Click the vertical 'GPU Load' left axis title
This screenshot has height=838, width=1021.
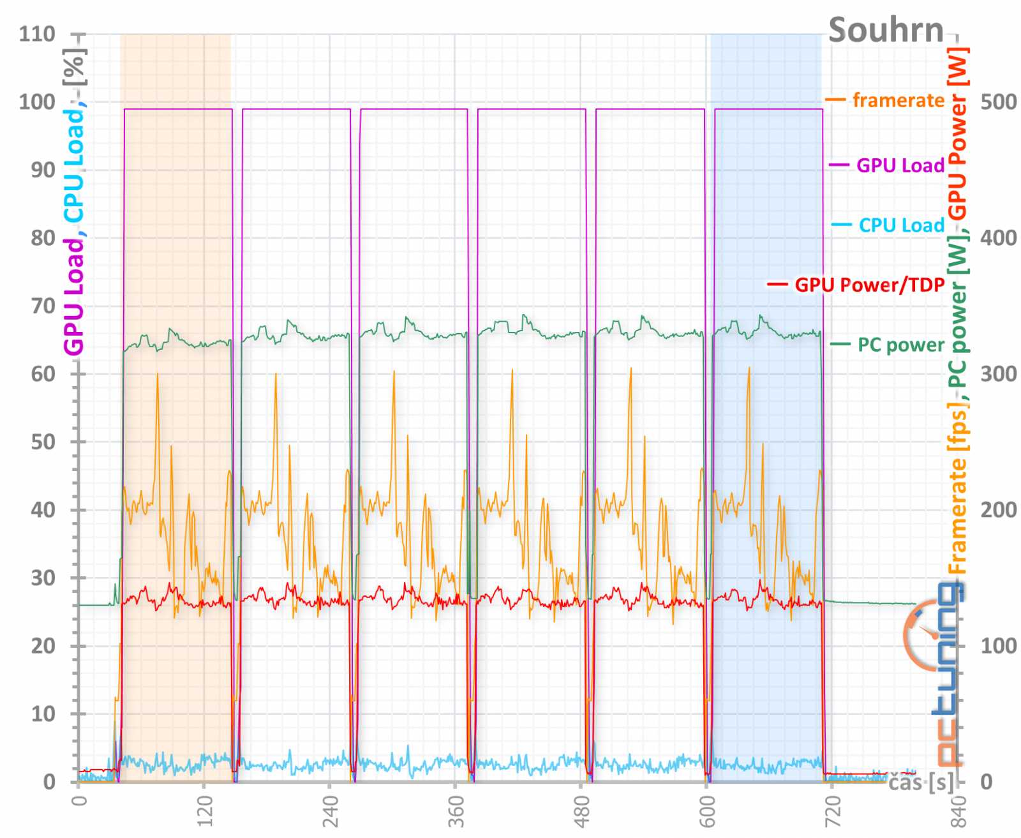(x=74, y=296)
